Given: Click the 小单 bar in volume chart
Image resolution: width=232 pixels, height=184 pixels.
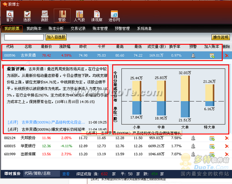Looking at the screenshot, I should pyautogui.click(x=137, y=98).
